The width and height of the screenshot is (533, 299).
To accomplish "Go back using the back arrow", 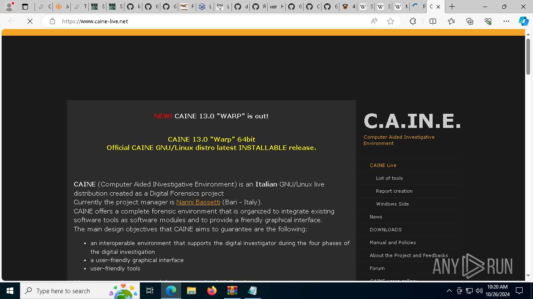I will [x=12, y=21].
